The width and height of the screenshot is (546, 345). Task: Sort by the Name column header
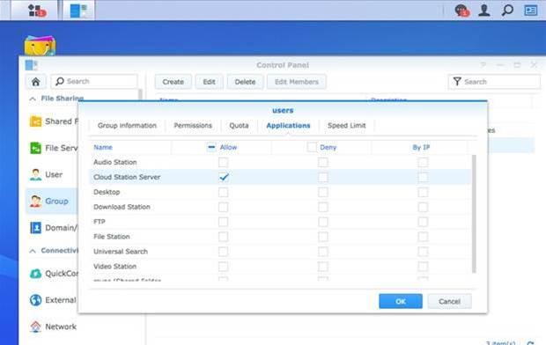pos(103,147)
